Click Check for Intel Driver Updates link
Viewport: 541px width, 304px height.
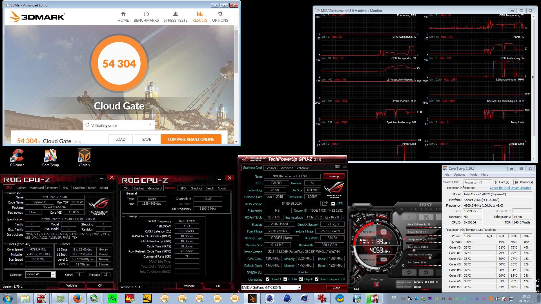tap(510, 188)
